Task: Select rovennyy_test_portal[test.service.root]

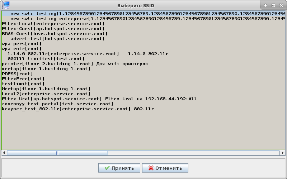Action: (x=143, y=104)
